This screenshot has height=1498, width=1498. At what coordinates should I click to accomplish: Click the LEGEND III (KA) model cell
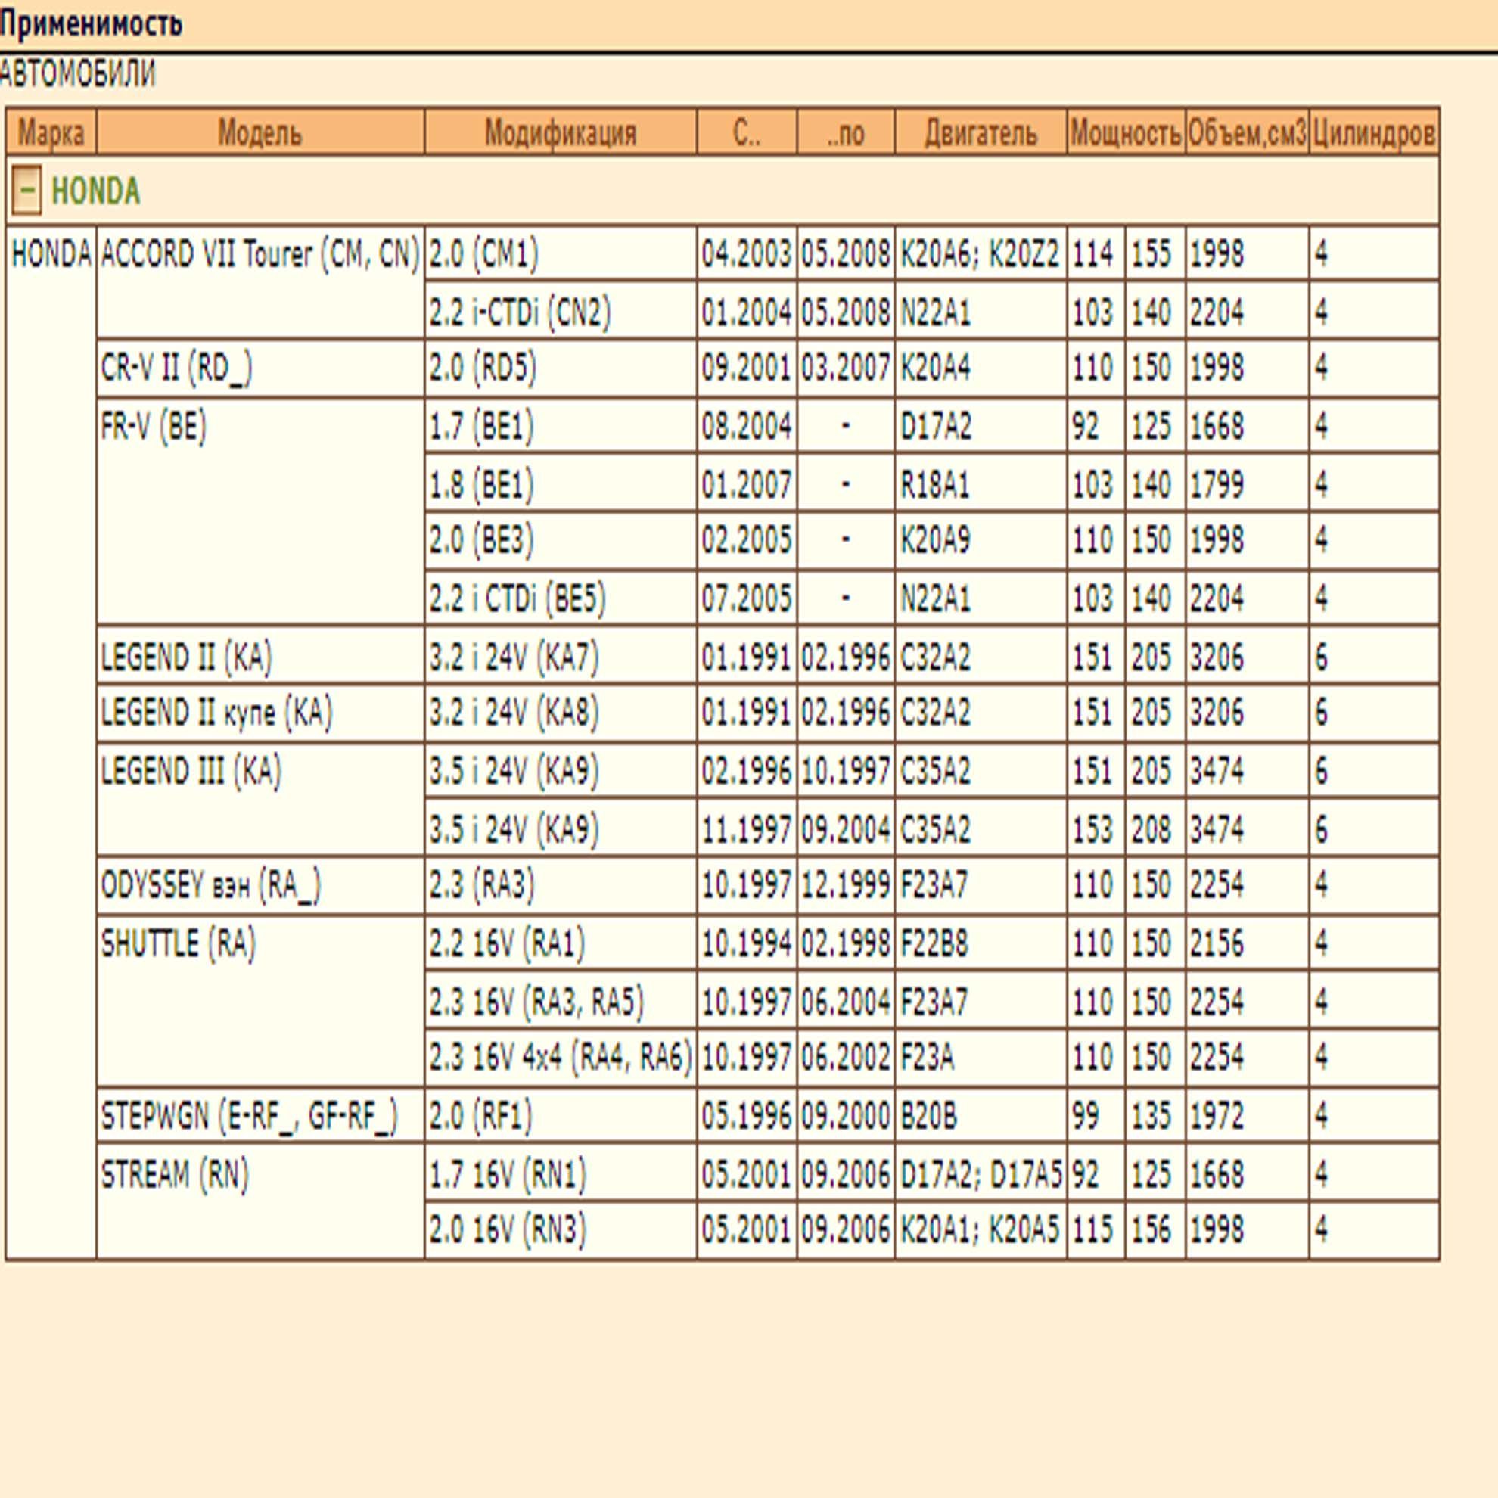coord(260,798)
